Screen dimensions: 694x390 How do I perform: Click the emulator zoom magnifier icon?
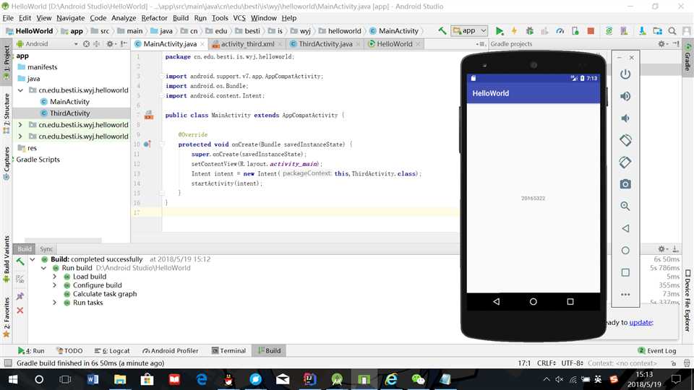[x=625, y=206]
